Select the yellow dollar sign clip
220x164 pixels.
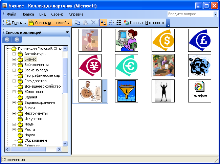(x=163, y=40)
